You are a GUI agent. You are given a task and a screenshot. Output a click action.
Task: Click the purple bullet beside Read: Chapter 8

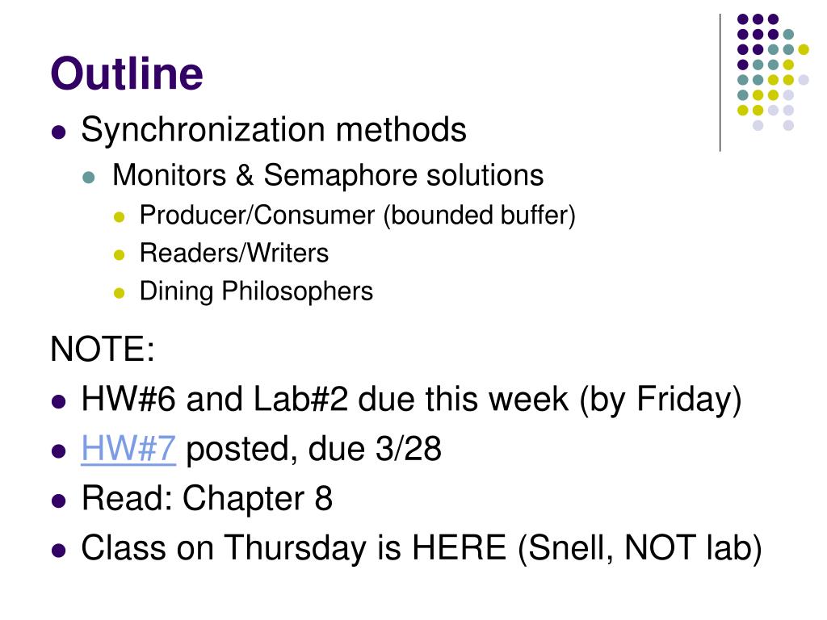click(58, 501)
